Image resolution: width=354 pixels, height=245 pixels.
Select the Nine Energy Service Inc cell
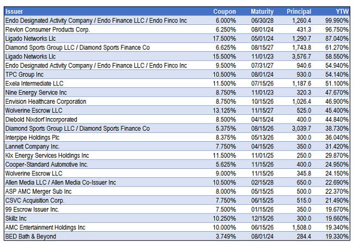36,93
